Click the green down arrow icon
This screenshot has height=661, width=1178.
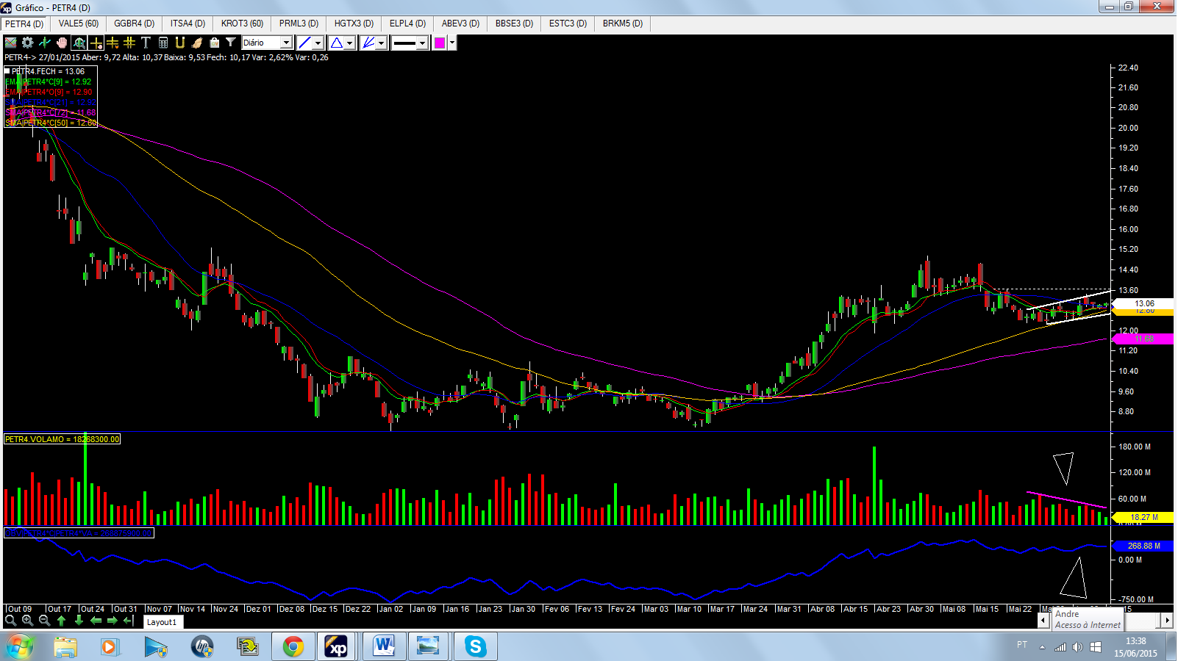79,621
